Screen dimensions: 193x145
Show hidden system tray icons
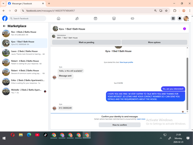click(161, 138)
